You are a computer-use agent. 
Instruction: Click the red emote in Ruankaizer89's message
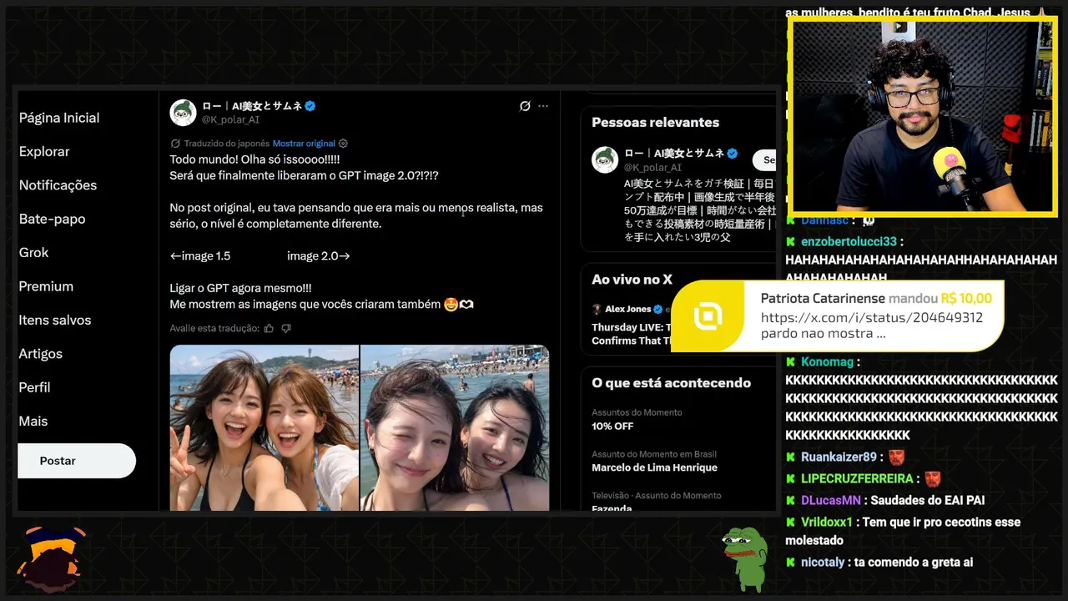tap(896, 457)
